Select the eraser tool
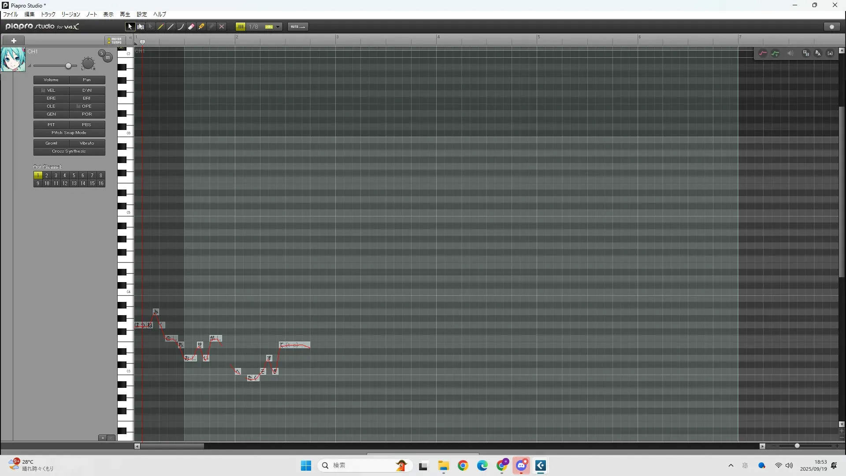This screenshot has width=846, height=476. click(x=191, y=27)
